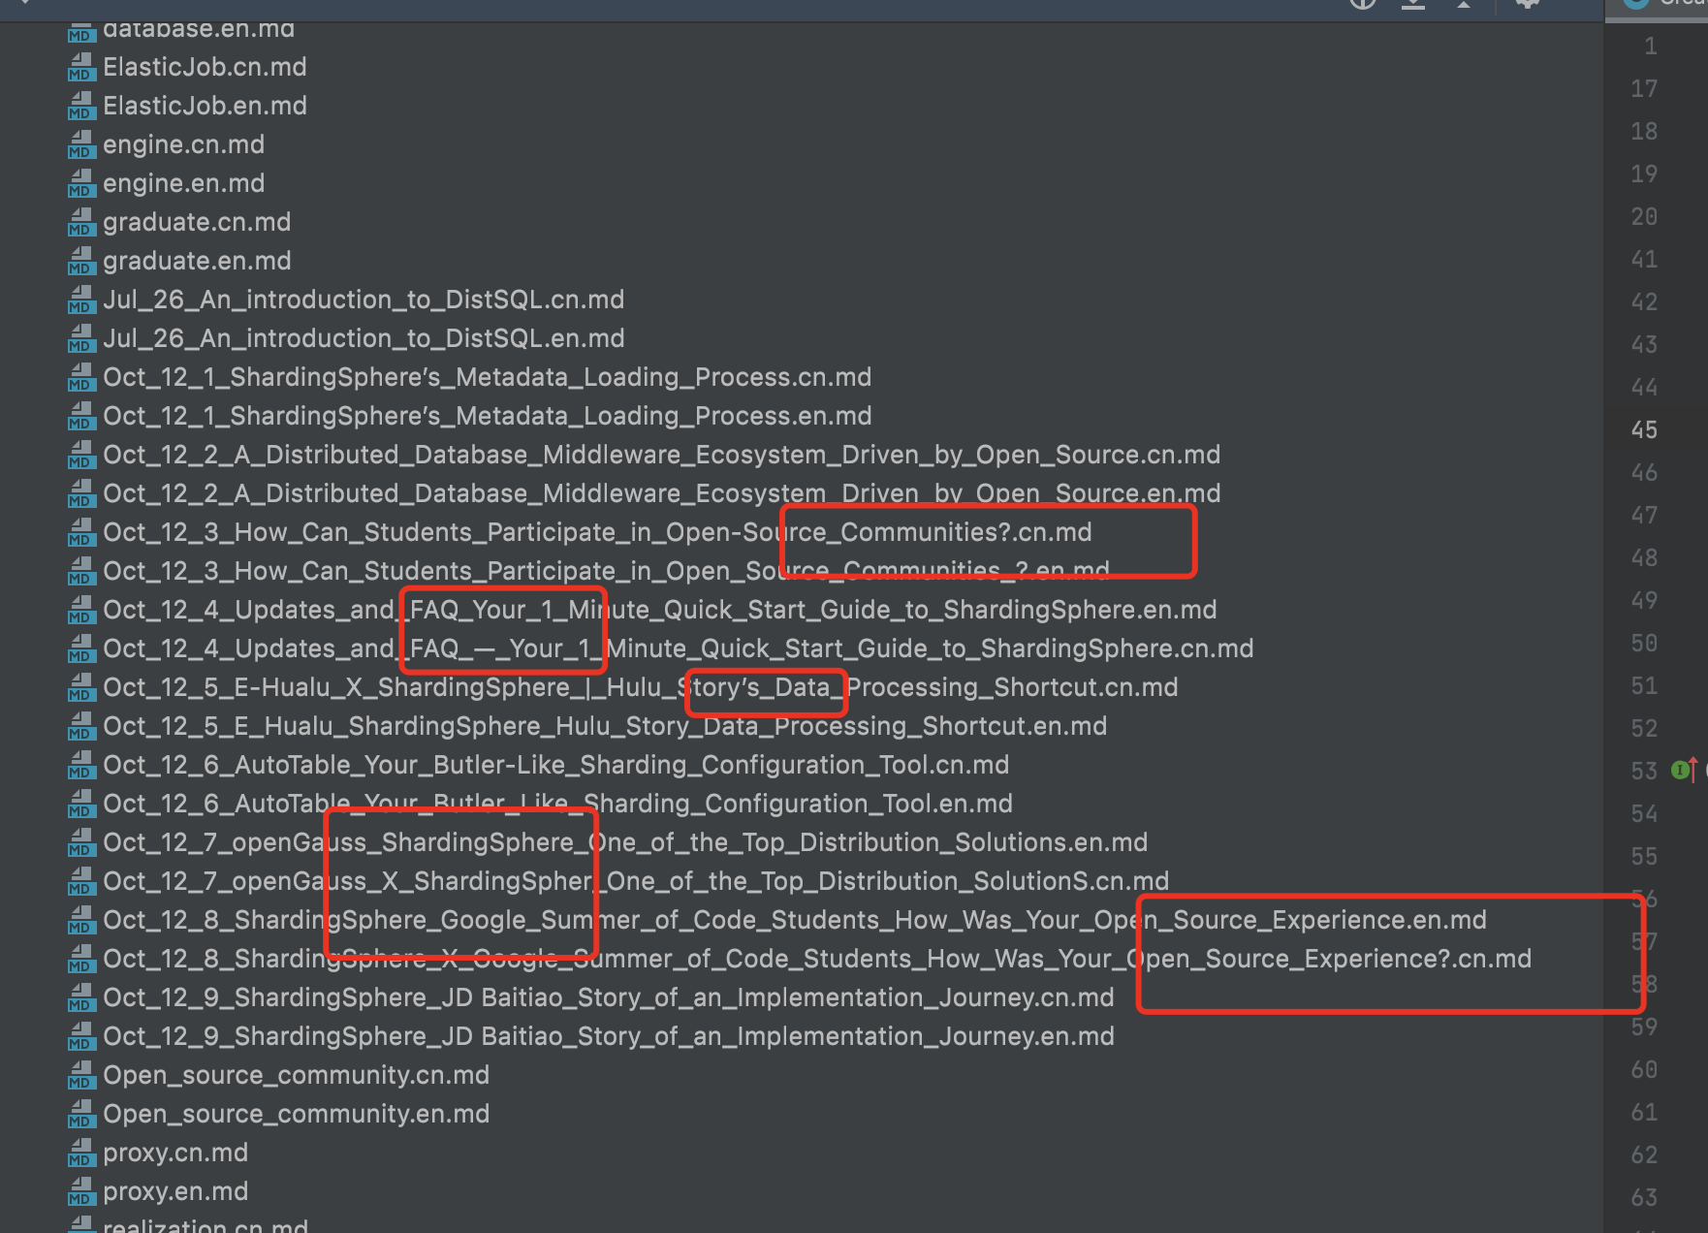Image resolution: width=1708 pixels, height=1233 pixels.
Task: Select ElasticJob.en.md in the project tree
Action: (205, 106)
